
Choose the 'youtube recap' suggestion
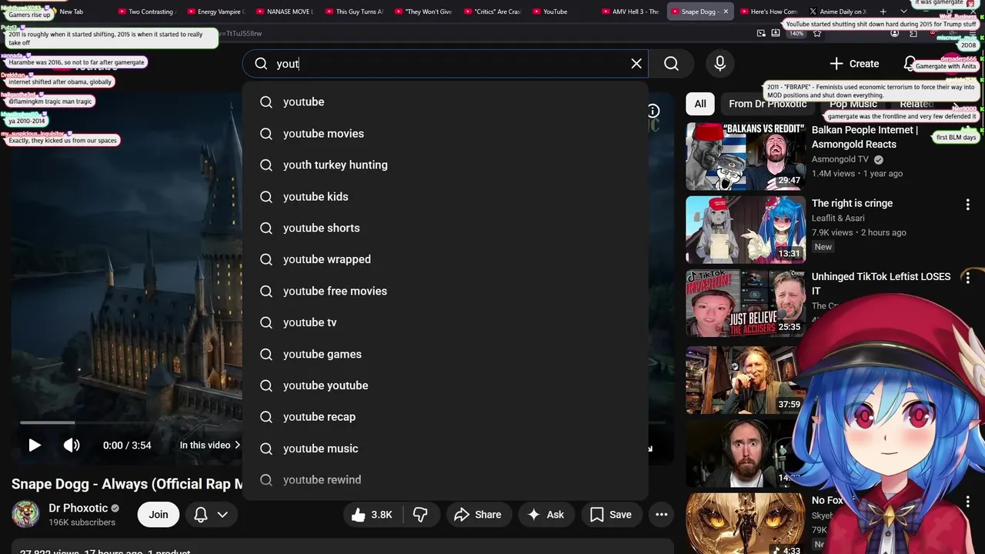[445, 417]
